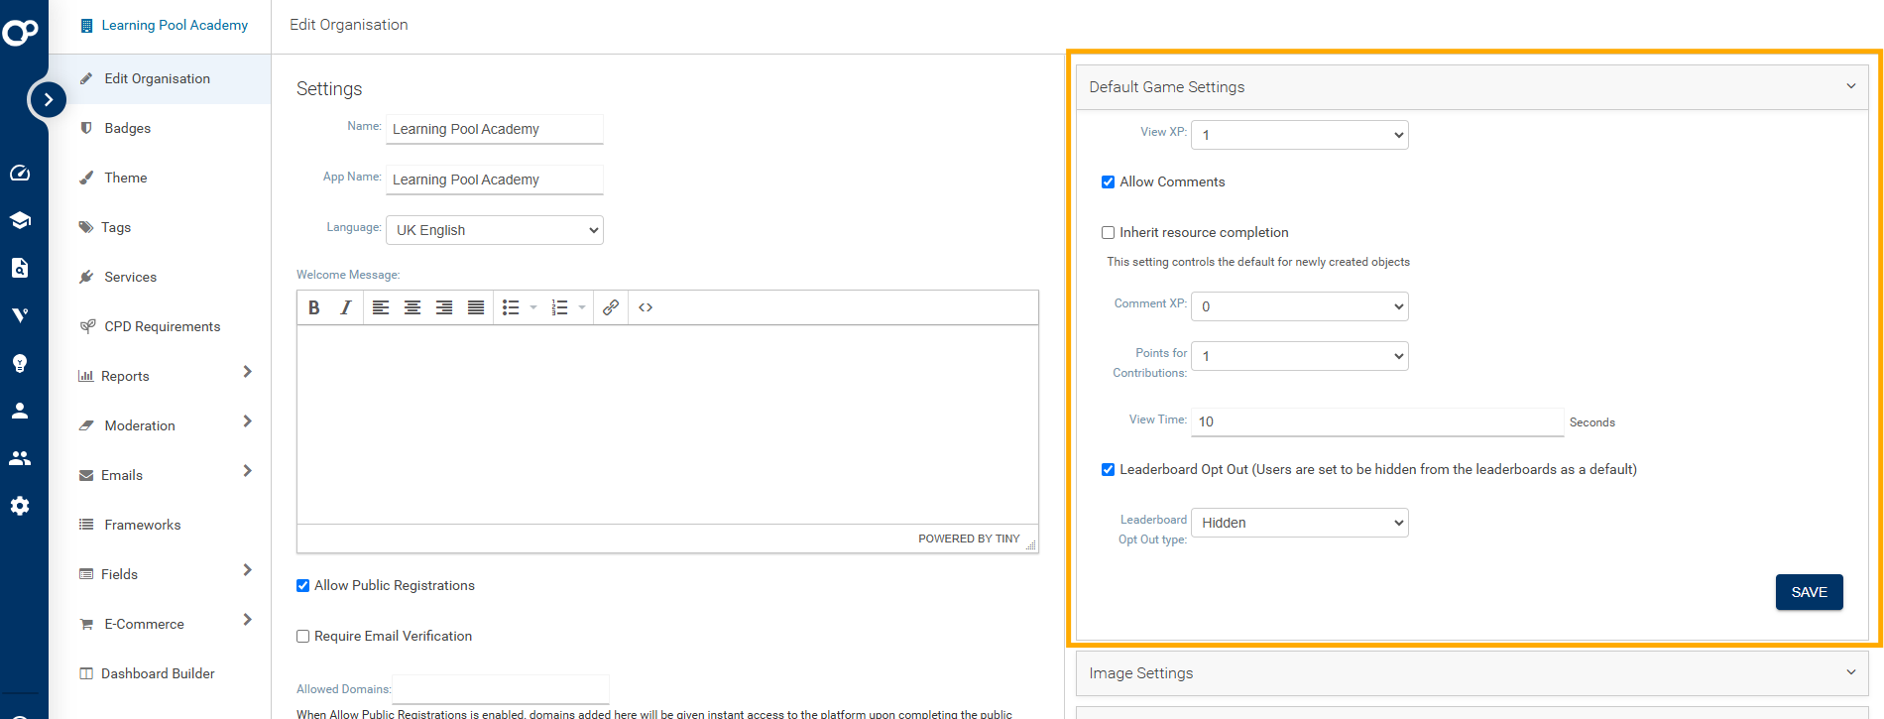1884x719 pixels.
Task: Click the Italic formatting icon
Action: (345, 307)
